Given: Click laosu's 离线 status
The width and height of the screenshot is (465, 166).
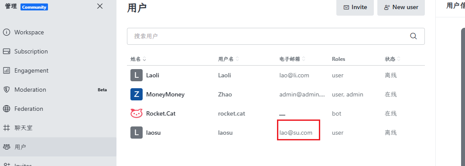Looking at the screenshot, I should [x=390, y=133].
